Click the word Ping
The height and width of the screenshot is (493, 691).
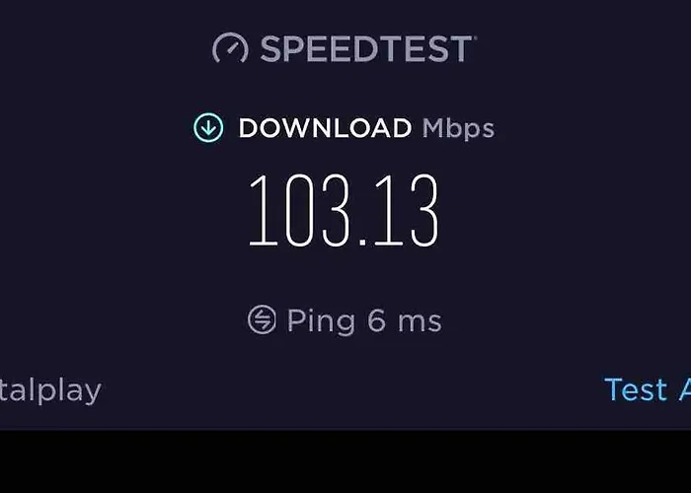[x=321, y=321]
